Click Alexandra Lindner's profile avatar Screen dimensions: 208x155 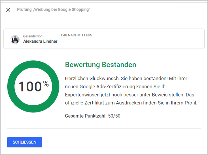click(15, 39)
